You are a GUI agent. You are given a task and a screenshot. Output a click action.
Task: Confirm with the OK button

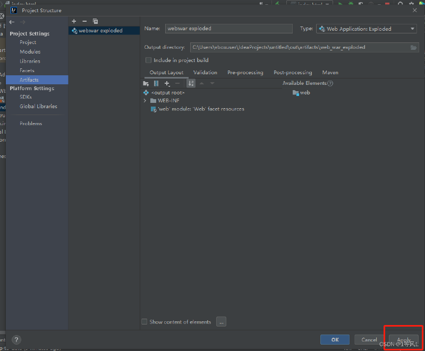[x=335, y=340]
